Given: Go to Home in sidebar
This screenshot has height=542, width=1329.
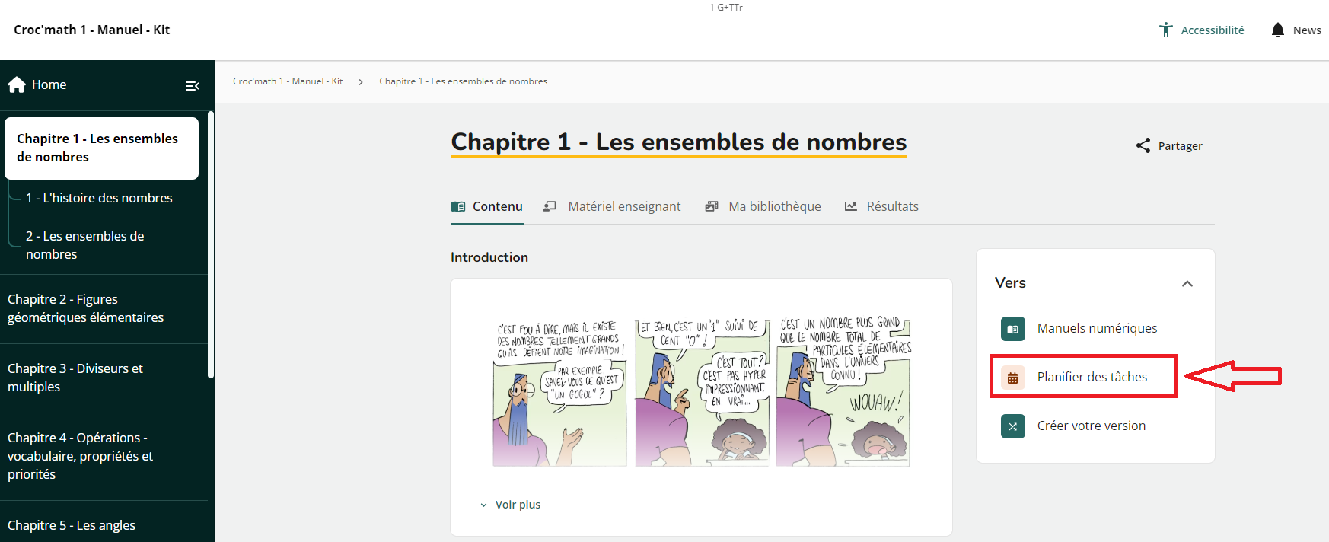Looking at the screenshot, I should pyautogui.click(x=37, y=84).
